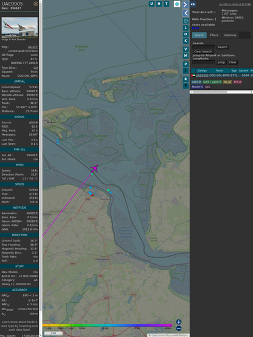Toggle the R map button
Image resolution: width=253 pixels, height=337 pixels.
[185, 79]
